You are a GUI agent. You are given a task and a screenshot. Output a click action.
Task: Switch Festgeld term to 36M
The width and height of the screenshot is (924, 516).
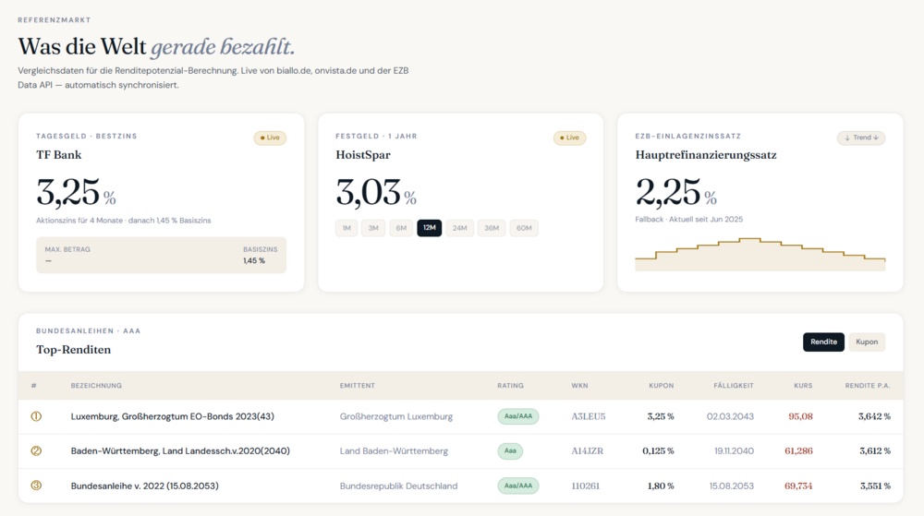pos(492,228)
